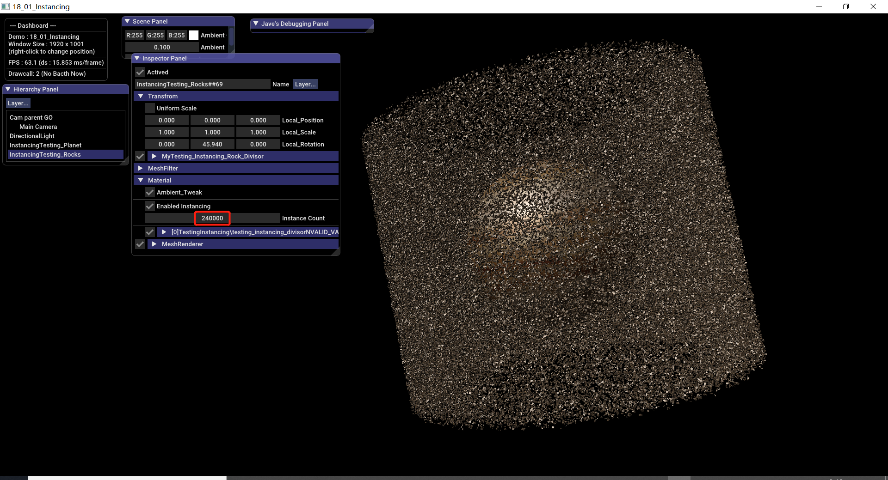Minimize the 18_01_Instancing window
The height and width of the screenshot is (480, 888).
tap(819, 6)
